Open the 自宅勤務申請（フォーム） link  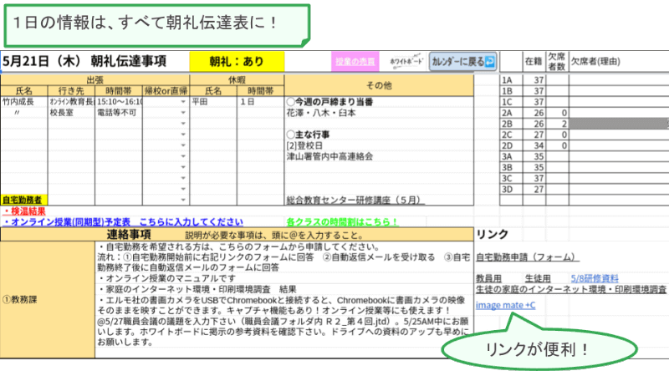tap(528, 257)
